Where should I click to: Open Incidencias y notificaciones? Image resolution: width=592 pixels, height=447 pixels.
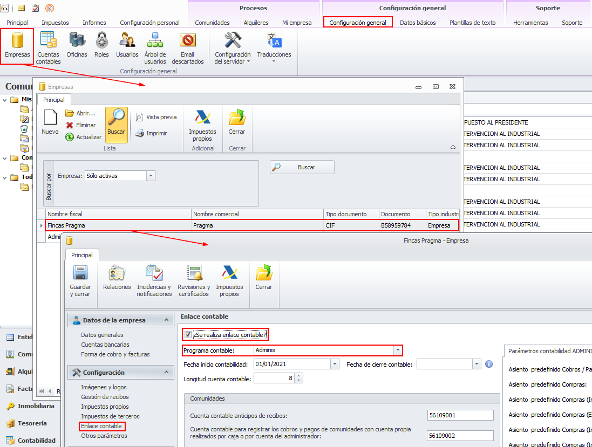154,280
